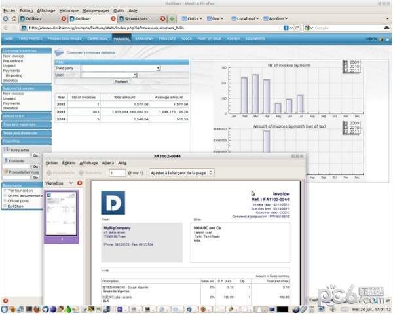Close the Vignettes sidebar with red icon

click(79, 183)
